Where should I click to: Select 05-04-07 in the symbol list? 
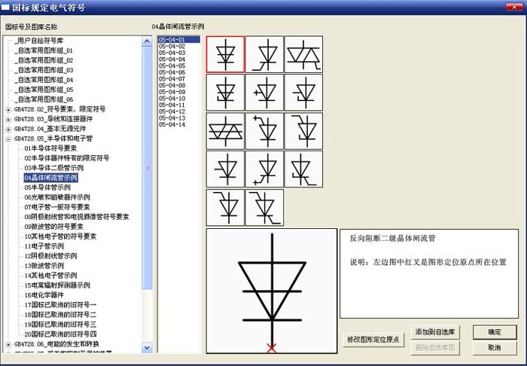[x=172, y=79]
